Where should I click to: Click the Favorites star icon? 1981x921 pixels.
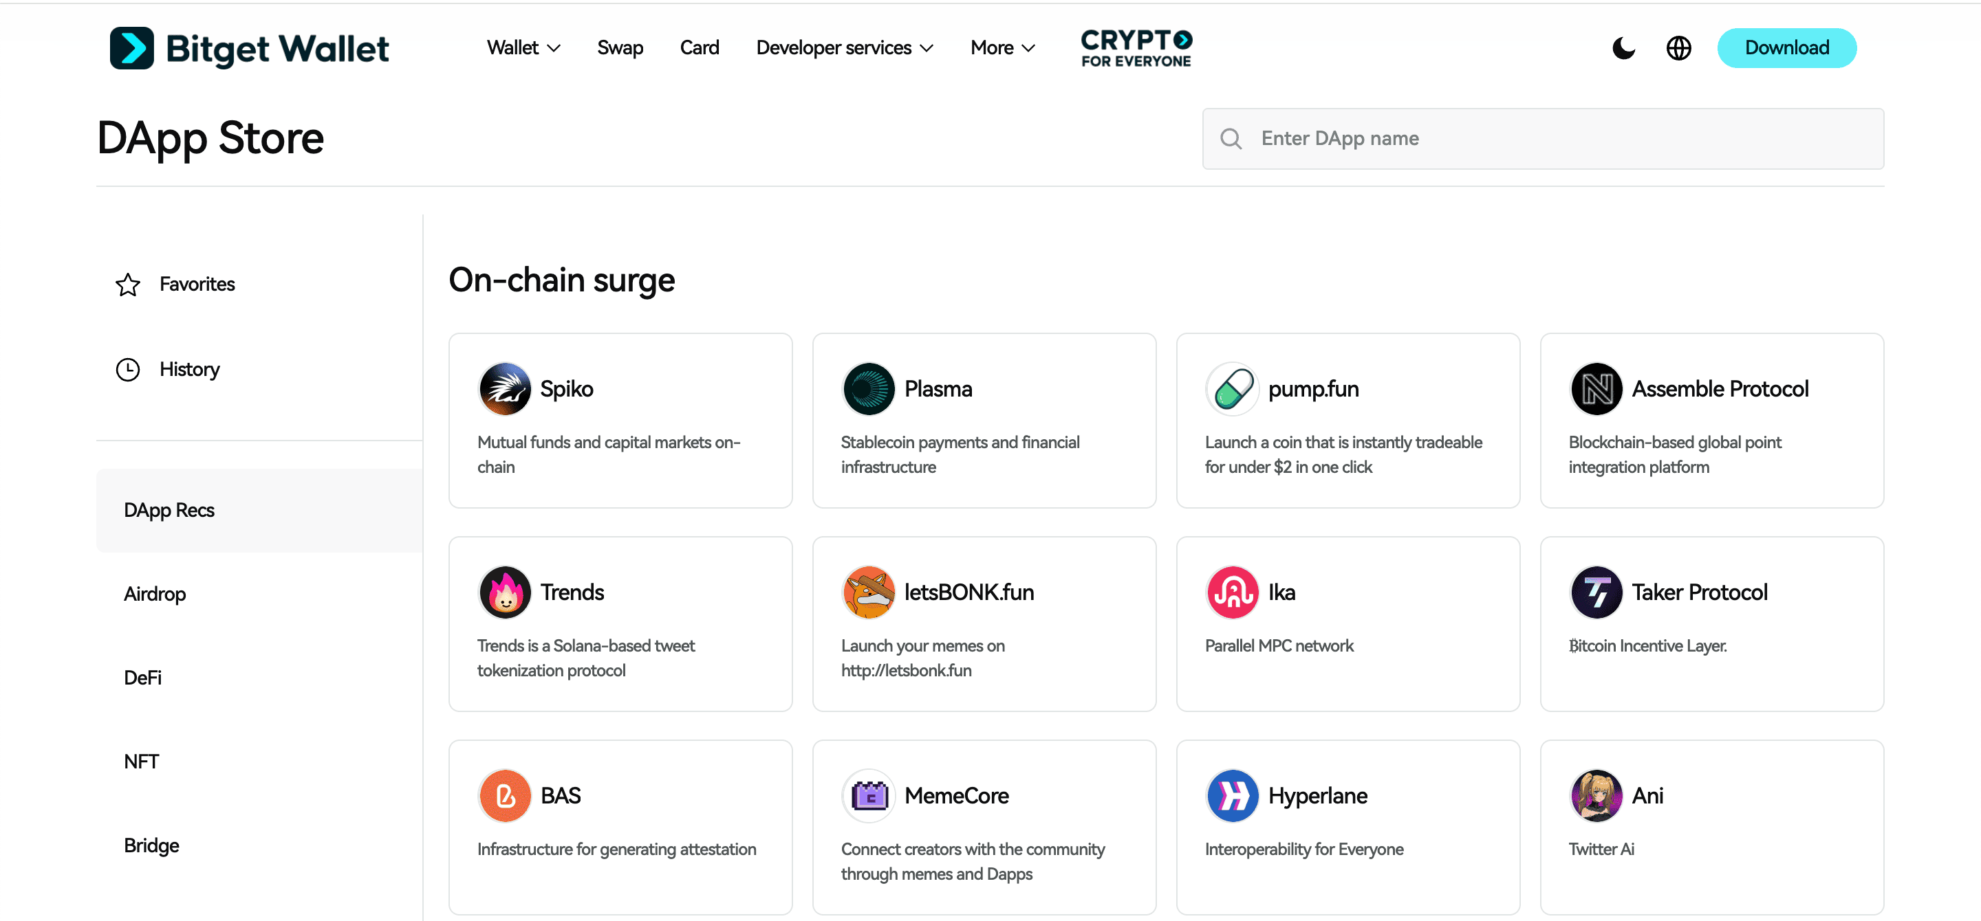pyautogui.click(x=128, y=285)
